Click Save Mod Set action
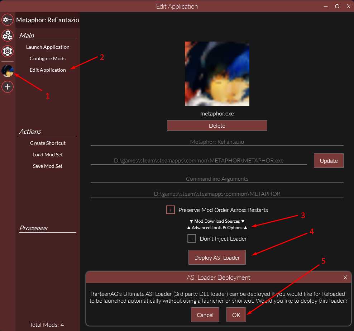 pos(48,166)
